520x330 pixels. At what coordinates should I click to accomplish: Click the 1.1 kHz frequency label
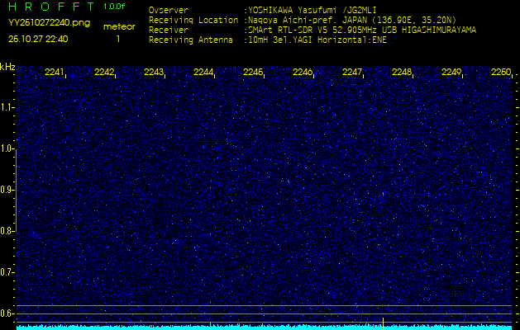(x=7, y=107)
